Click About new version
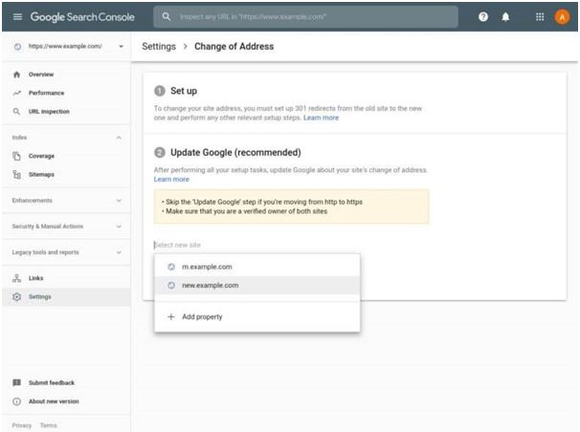Image resolution: width=580 pixels, height=432 pixels. click(54, 401)
